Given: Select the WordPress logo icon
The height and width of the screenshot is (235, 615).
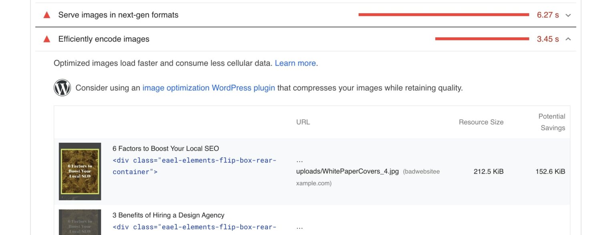Looking at the screenshot, I should coord(62,87).
